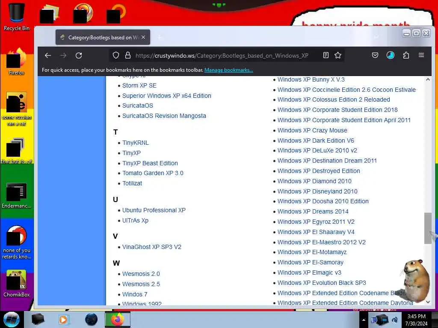Open the clock showing 3:45 PM
438x328 pixels.
tap(416, 320)
